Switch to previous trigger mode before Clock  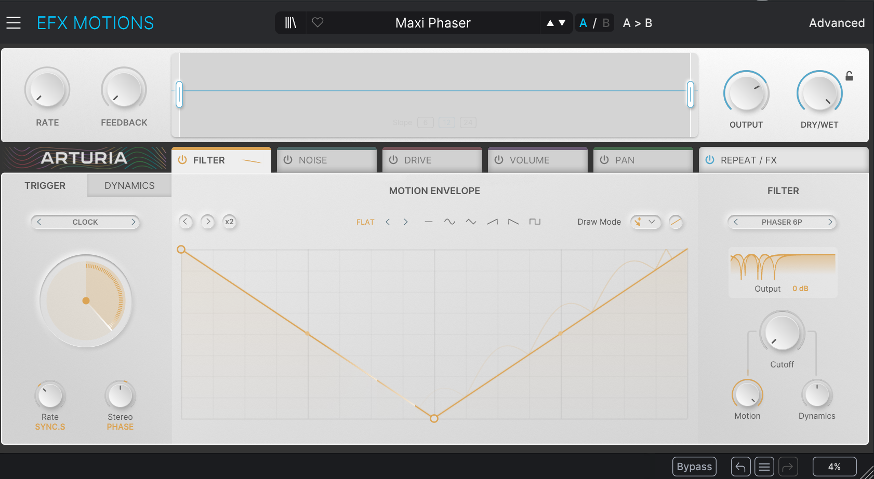[39, 222]
